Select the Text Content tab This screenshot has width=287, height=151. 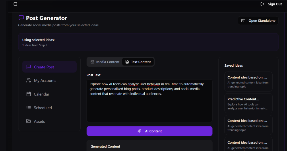(x=138, y=62)
